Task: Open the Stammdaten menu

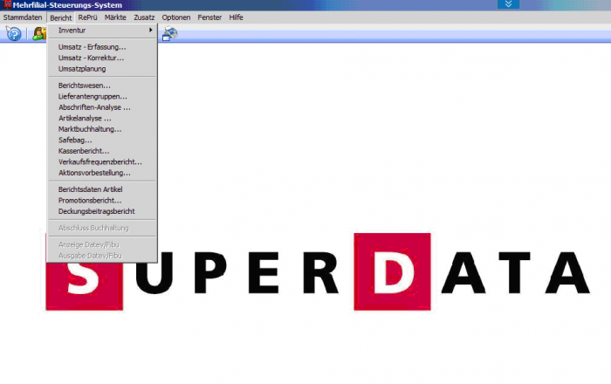Action: pos(23,17)
